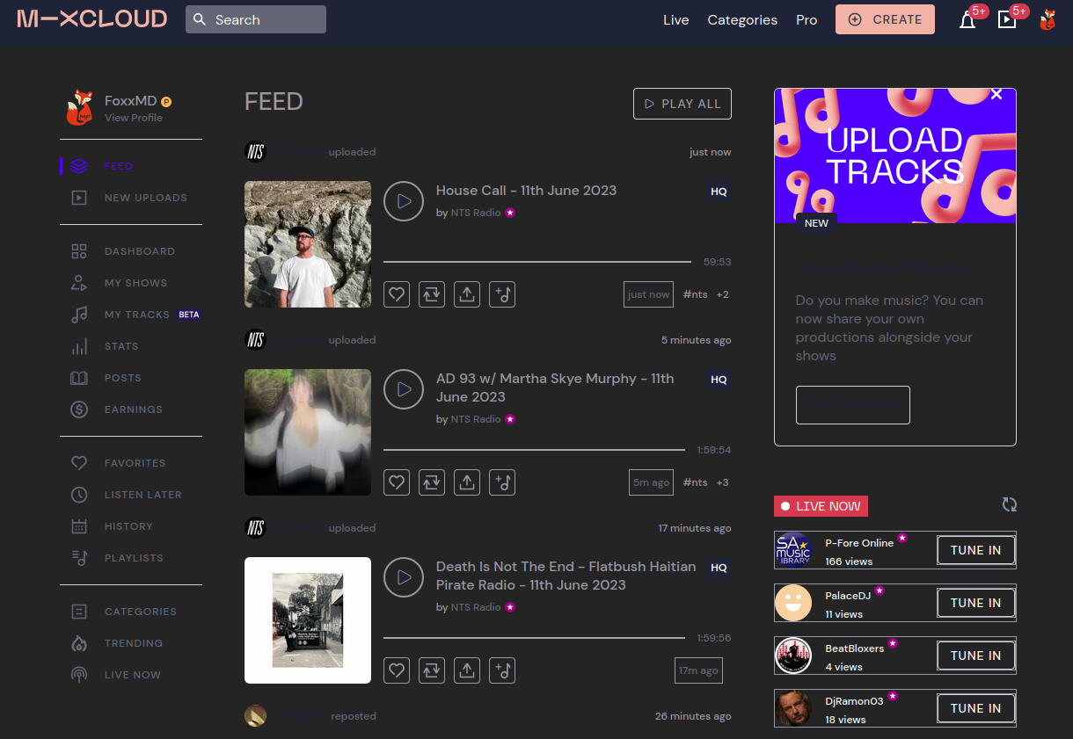Open the Categories menu in the top bar
Image resolution: width=1073 pixels, height=739 pixels.
pos(742,19)
